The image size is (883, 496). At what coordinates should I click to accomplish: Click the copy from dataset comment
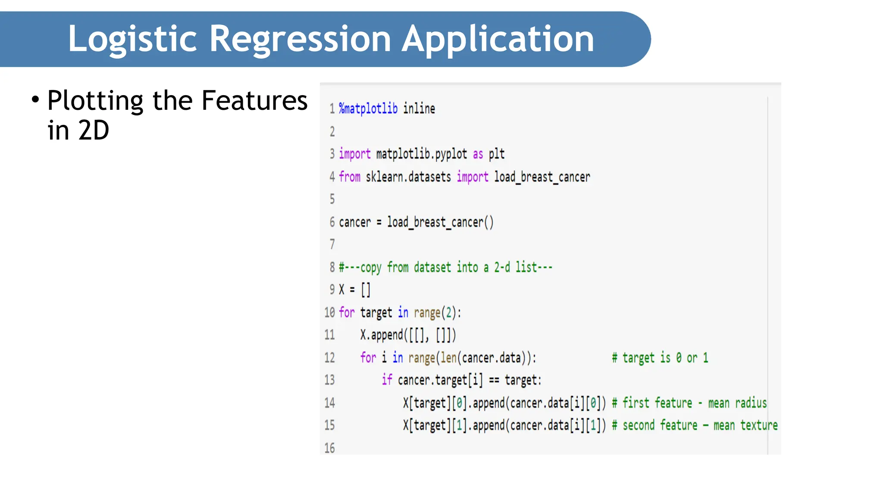coord(445,267)
